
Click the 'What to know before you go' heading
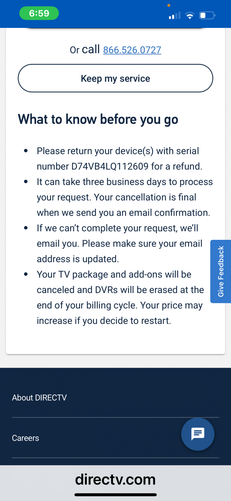[98, 120]
